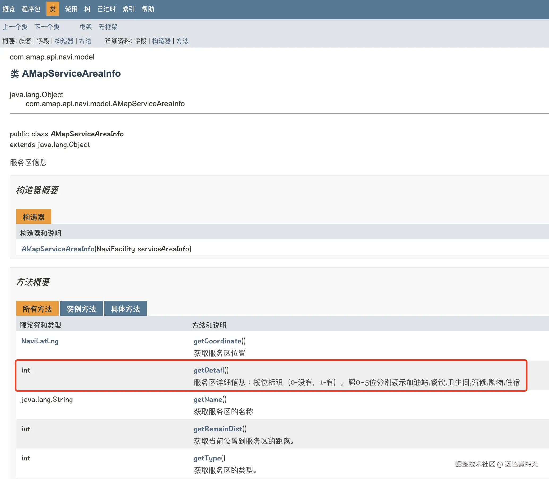Open the getDetail() method link
The image size is (549, 479).
tap(209, 370)
